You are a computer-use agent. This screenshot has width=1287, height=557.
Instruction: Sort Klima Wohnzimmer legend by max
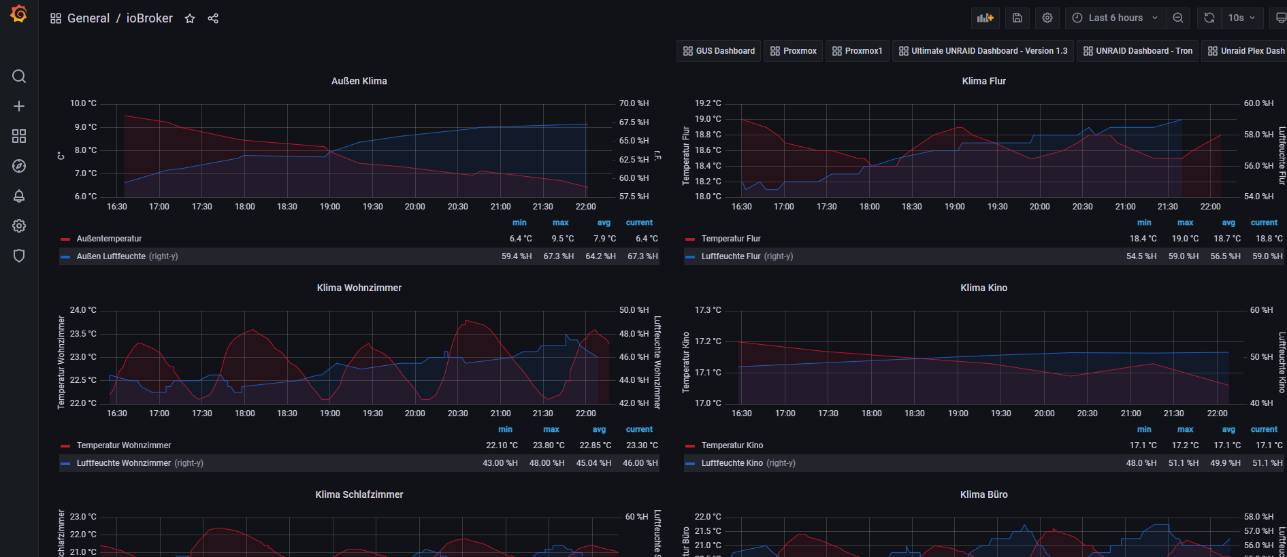click(551, 429)
